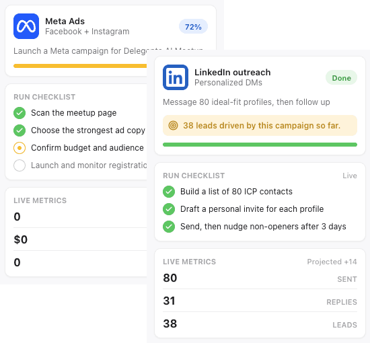The height and width of the screenshot is (343, 370).
Task: Toggle Draft a personal invite checkmark
Action: coord(169,209)
